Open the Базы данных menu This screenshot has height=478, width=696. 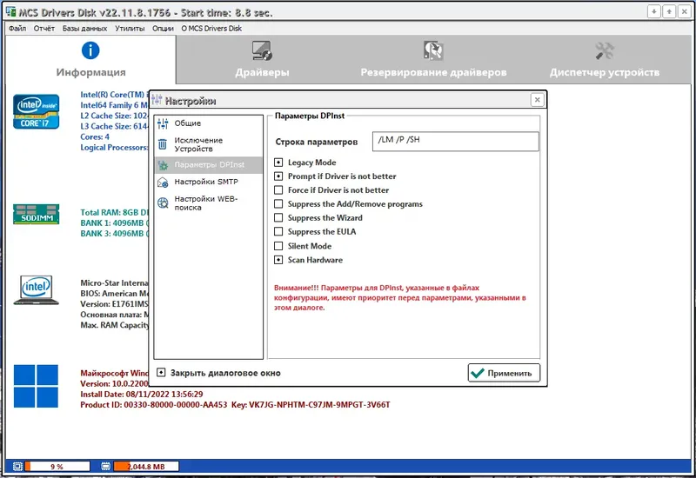coord(84,29)
